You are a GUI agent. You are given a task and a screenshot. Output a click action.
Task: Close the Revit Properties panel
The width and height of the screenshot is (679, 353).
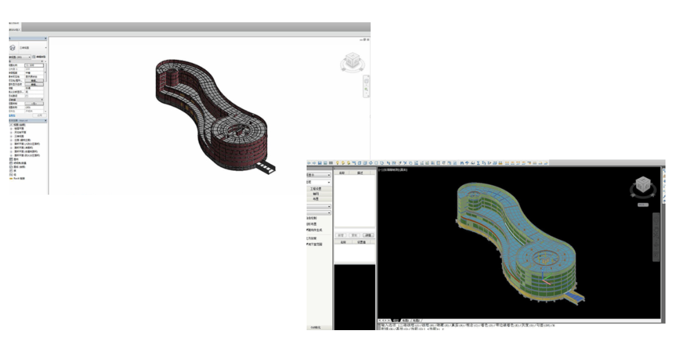pos(46,39)
